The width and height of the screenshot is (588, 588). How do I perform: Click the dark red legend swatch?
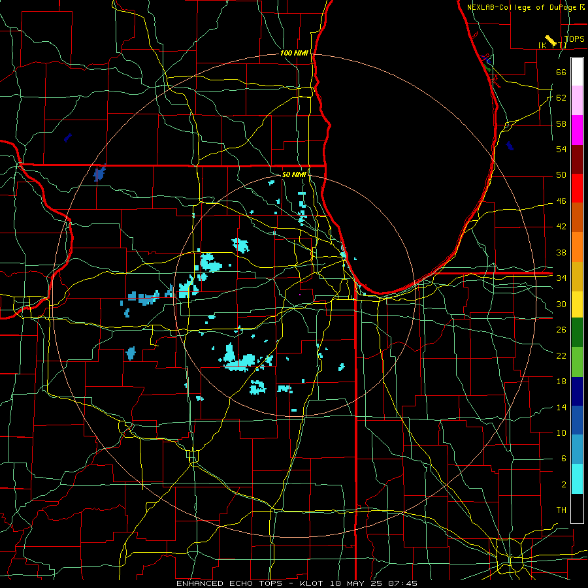tap(577, 159)
